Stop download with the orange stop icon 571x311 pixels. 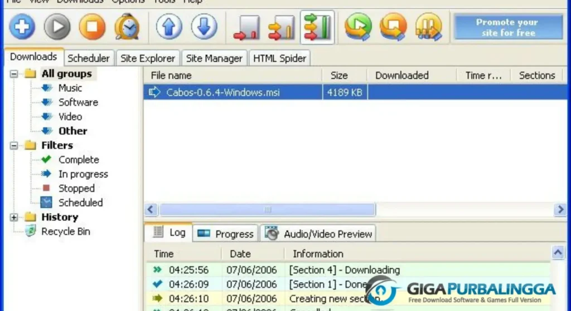(x=92, y=27)
